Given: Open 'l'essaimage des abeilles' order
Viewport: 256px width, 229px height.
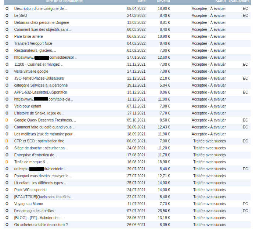Looking at the screenshot, I should click(34, 211).
